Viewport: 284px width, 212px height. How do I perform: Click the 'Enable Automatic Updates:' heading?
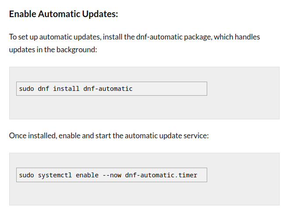point(64,14)
